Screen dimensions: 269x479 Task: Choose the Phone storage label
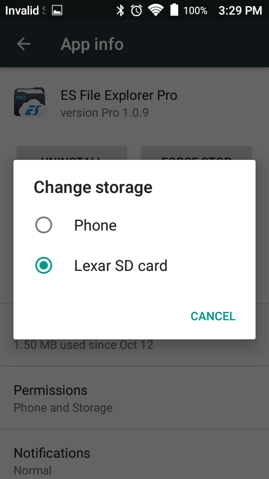tap(95, 225)
